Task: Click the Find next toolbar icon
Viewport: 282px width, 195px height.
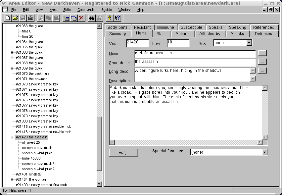Action: (99, 18)
